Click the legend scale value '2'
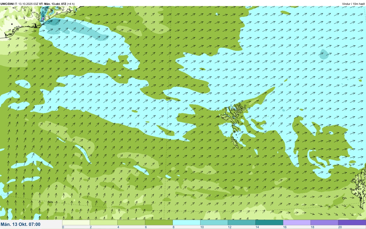This screenshot has height=229, width=366. pyautogui.click(x=90, y=227)
